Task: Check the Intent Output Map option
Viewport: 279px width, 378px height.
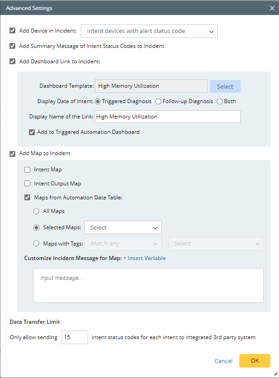Action: click(28, 184)
